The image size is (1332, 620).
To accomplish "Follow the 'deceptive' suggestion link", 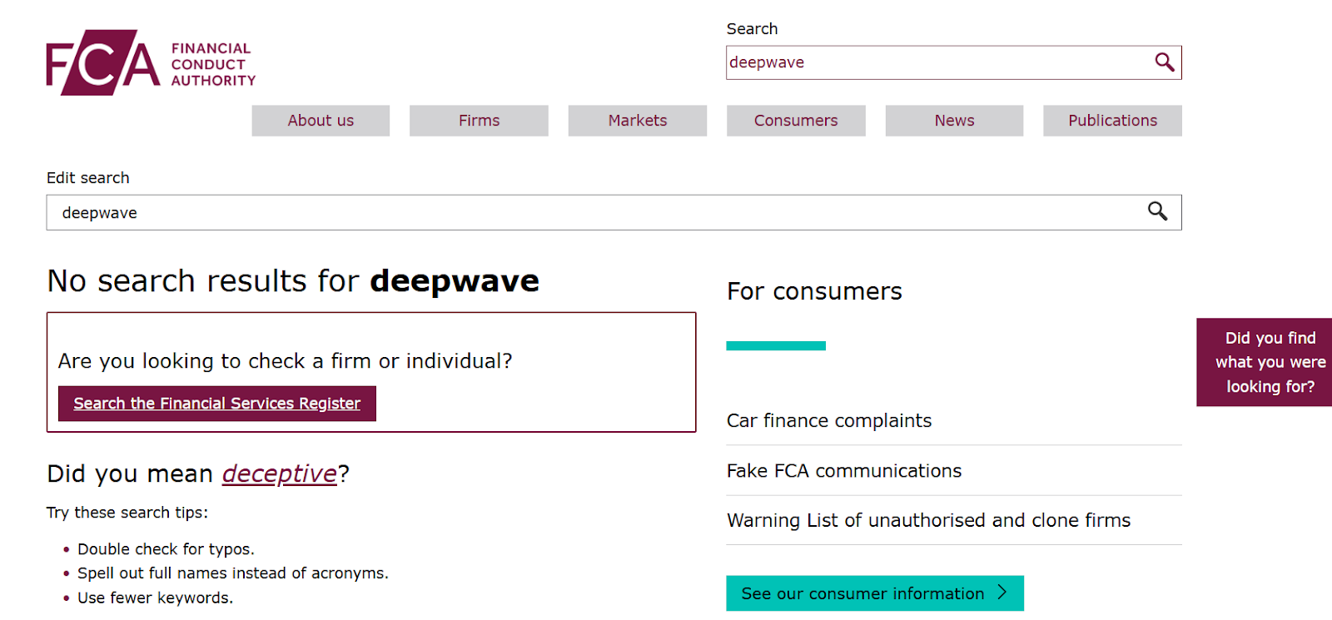I will (x=279, y=474).
